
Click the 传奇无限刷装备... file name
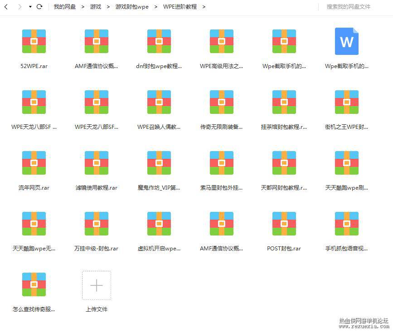click(x=221, y=127)
